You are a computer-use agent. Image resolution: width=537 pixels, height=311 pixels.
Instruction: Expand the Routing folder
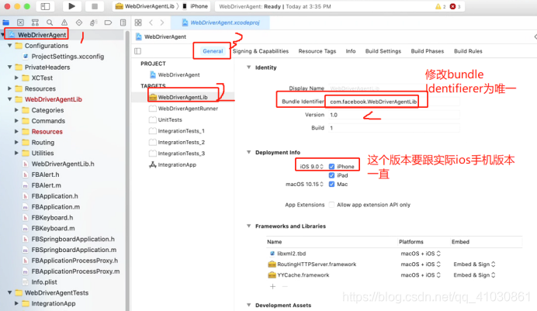[x=16, y=142]
